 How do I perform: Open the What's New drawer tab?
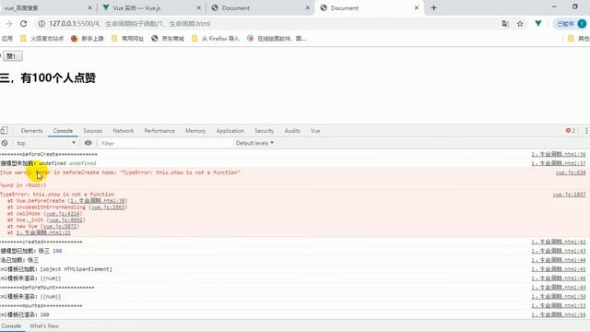point(44,326)
